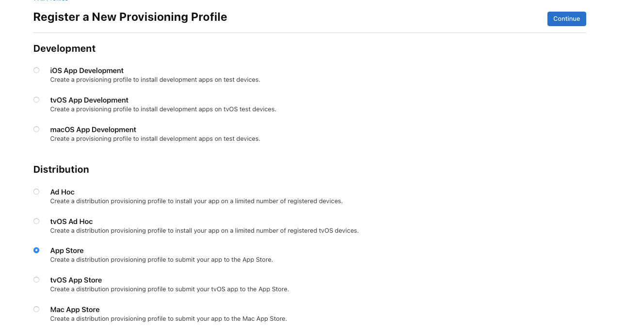Viewport: 625px width, 329px height.
Task: Click the "tvOS App Store" option title
Action: [x=76, y=280]
